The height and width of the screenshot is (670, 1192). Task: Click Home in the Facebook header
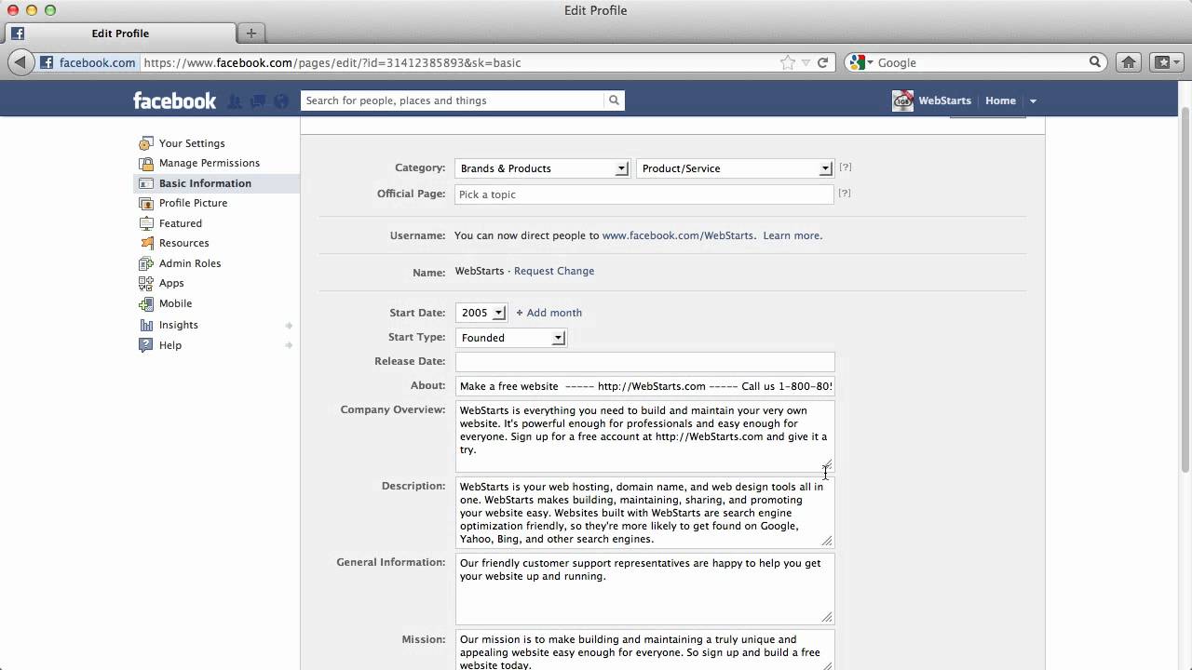pyautogui.click(x=1000, y=100)
